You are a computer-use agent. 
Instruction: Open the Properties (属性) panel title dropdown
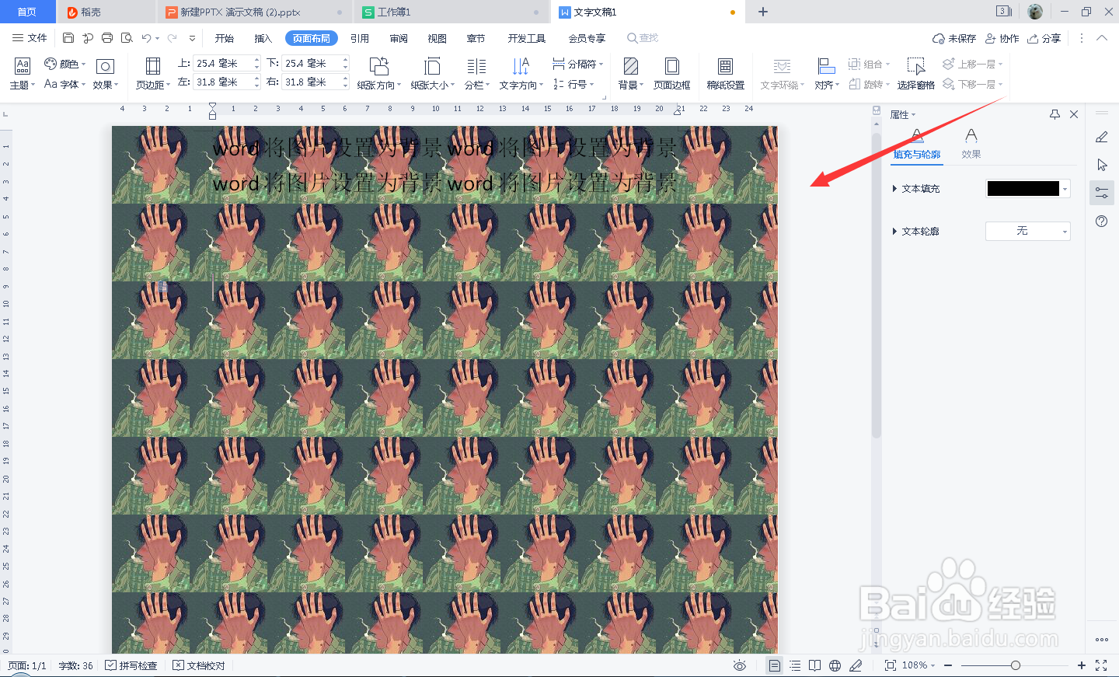(903, 114)
